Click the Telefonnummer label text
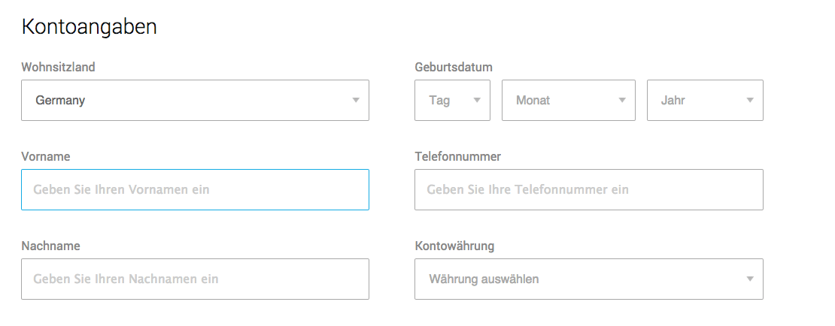This screenshot has width=835, height=326. [457, 156]
